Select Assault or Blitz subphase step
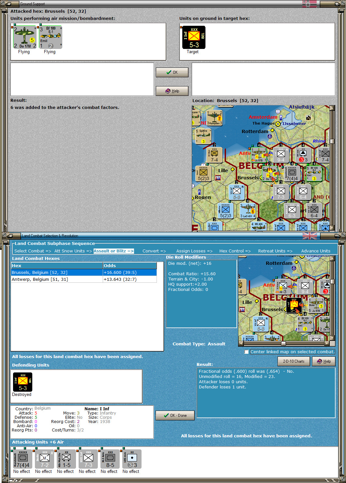This screenshot has width=346, height=483. (x=113, y=251)
